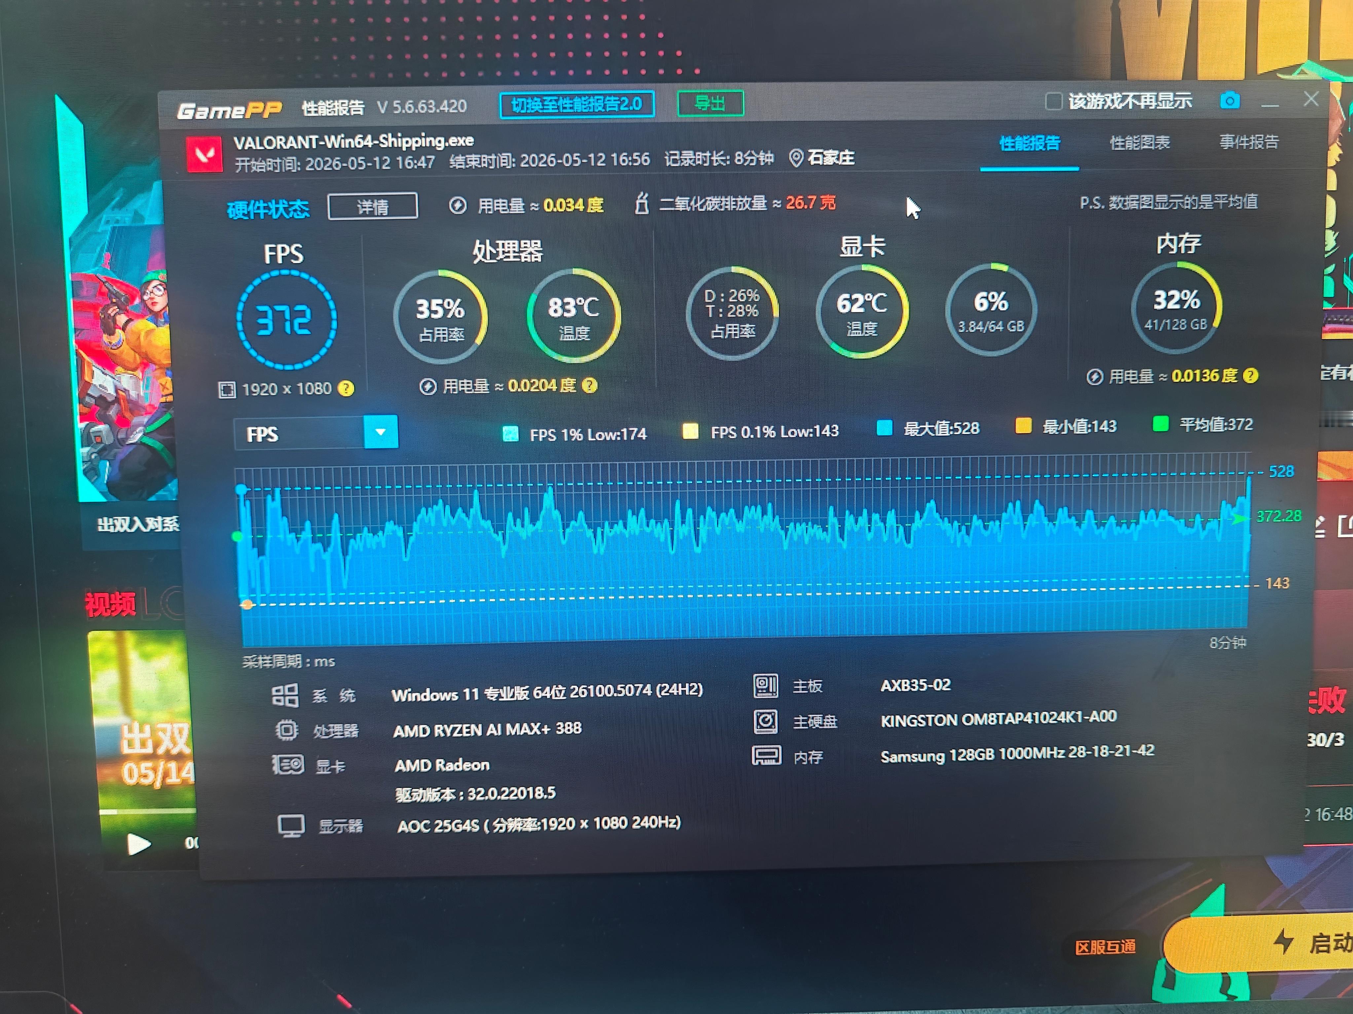The width and height of the screenshot is (1353, 1014).
Task: Click the CPU chip icon beside 处理器 row
Action: (286, 730)
